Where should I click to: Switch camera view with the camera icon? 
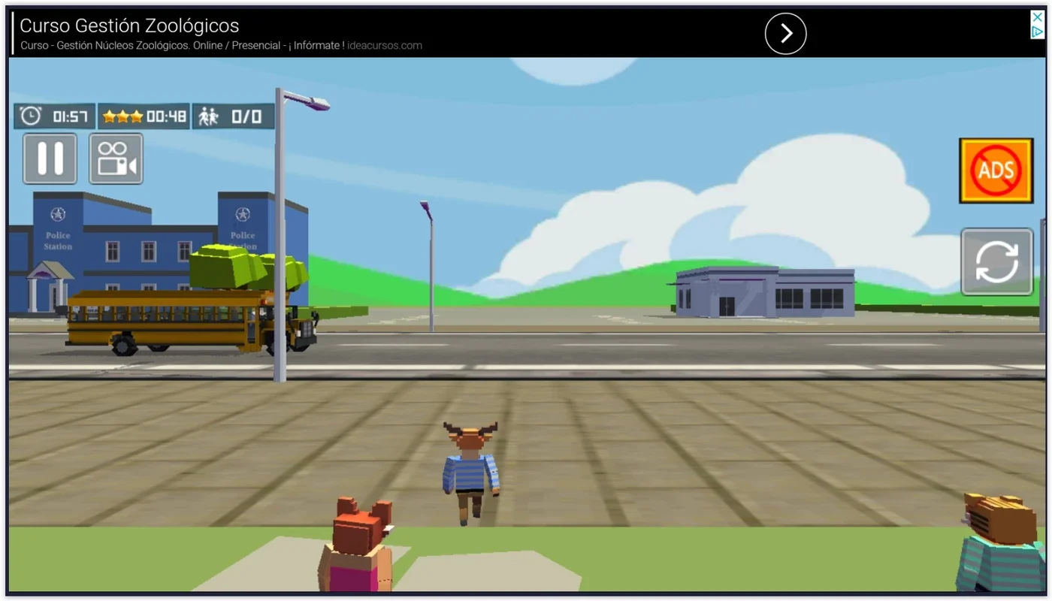116,159
